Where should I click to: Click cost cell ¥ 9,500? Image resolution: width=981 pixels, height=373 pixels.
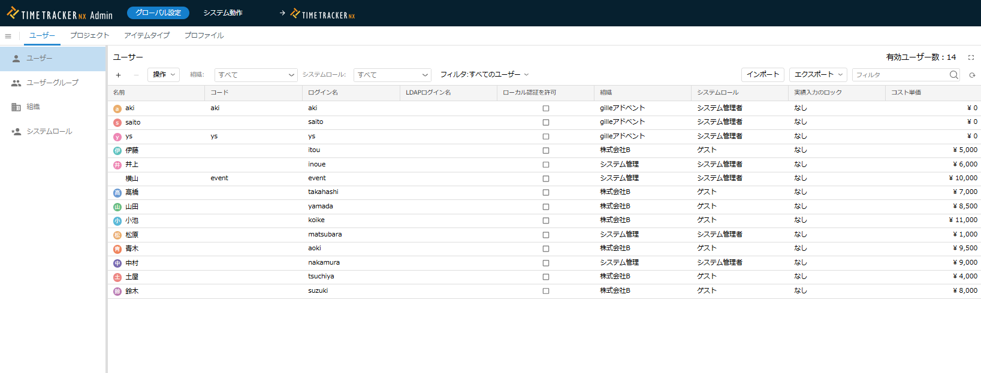pyautogui.click(x=965, y=248)
